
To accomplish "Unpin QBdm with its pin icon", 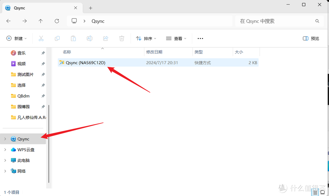I will point(43,96).
